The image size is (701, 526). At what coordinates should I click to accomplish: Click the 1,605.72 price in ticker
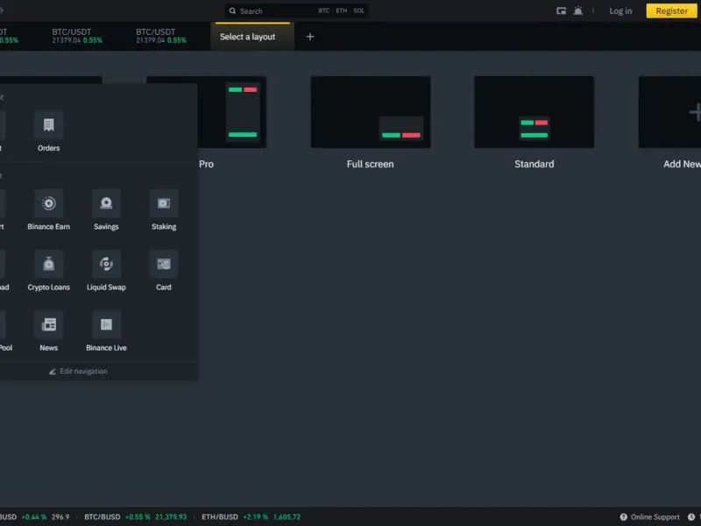click(287, 517)
